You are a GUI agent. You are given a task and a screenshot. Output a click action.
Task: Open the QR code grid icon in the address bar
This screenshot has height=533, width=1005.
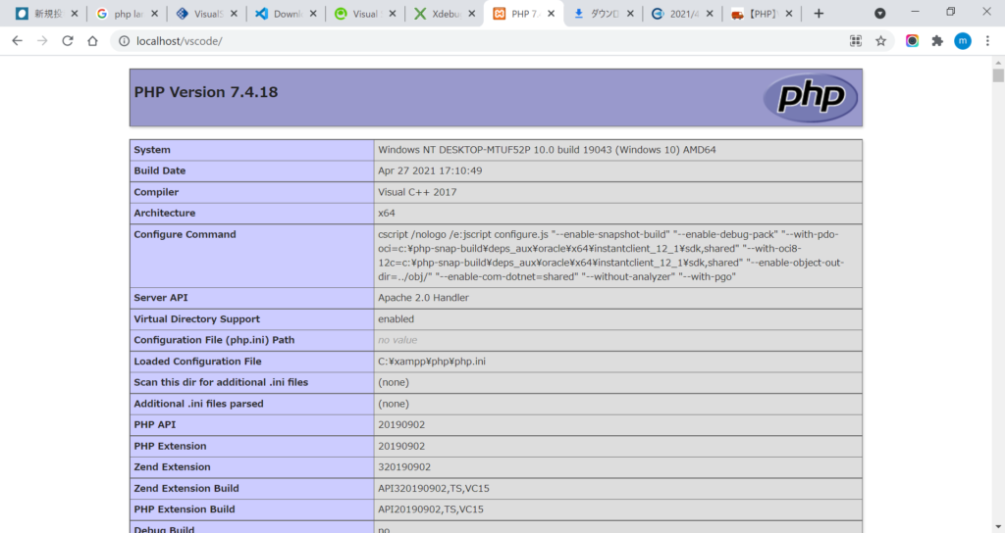[x=856, y=41]
